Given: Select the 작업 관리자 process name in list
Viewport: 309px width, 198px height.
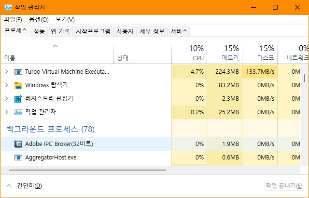Looking at the screenshot, I should tap(41, 112).
